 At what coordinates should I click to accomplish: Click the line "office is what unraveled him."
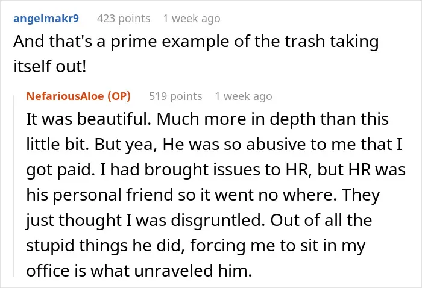[x=139, y=271]
